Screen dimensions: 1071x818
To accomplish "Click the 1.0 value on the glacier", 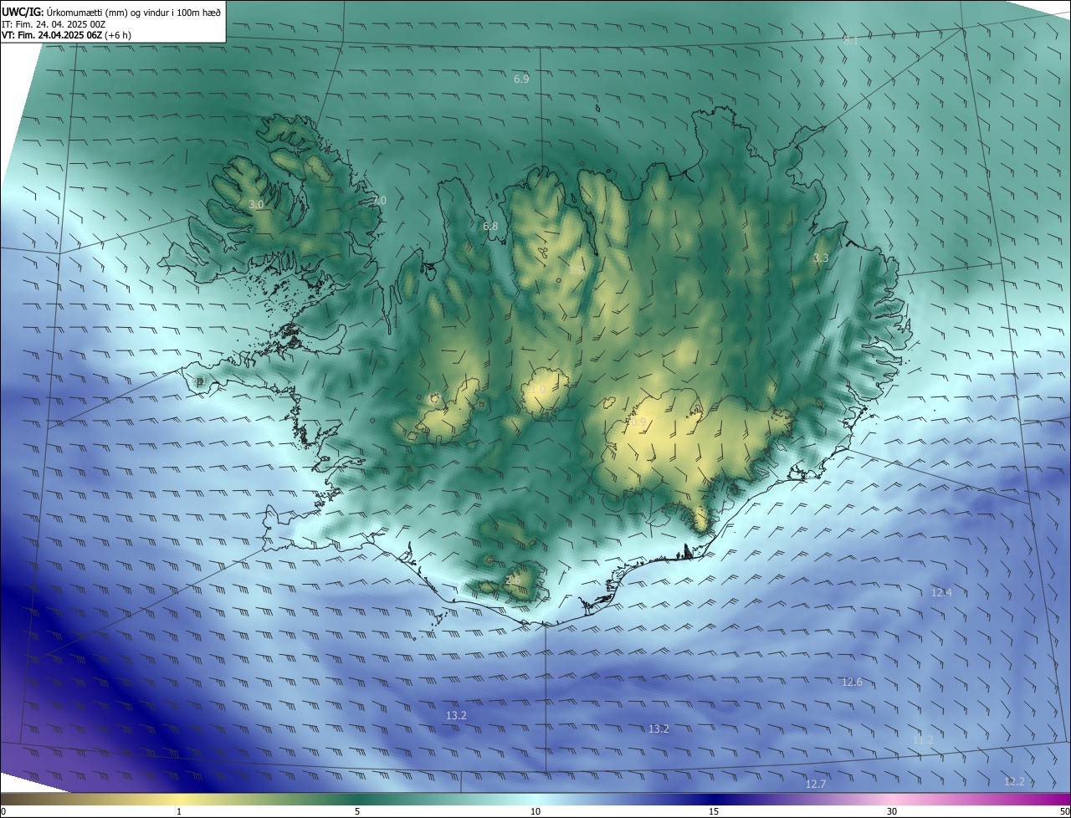I will 538,390.
